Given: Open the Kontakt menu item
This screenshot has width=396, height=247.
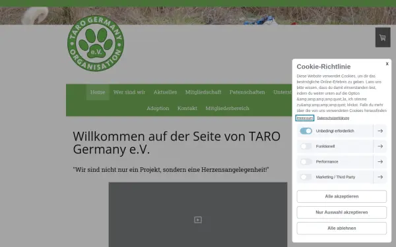Looking at the screenshot, I should point(187,108).
